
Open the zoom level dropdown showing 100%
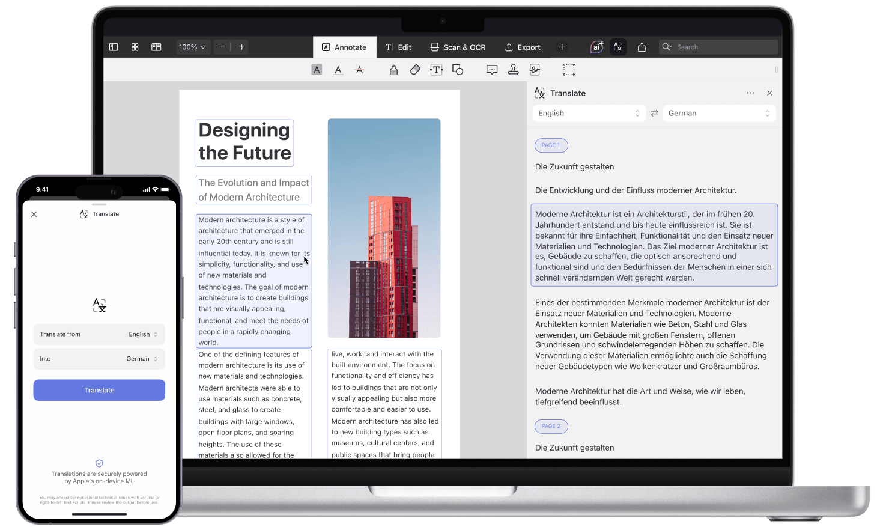192,47
